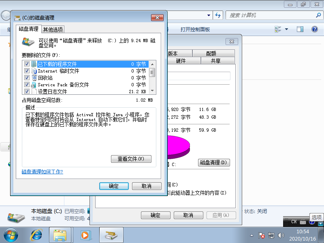This screenshot has height=243, width=324.
Task: Click the 查看文件(V) button
Action: click(131, 159)
